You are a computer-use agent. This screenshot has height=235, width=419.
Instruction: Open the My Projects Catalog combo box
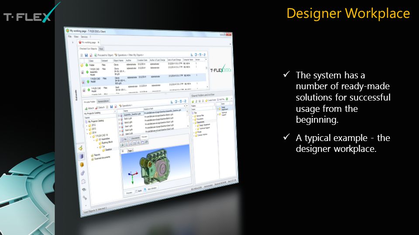coord(100,113)
